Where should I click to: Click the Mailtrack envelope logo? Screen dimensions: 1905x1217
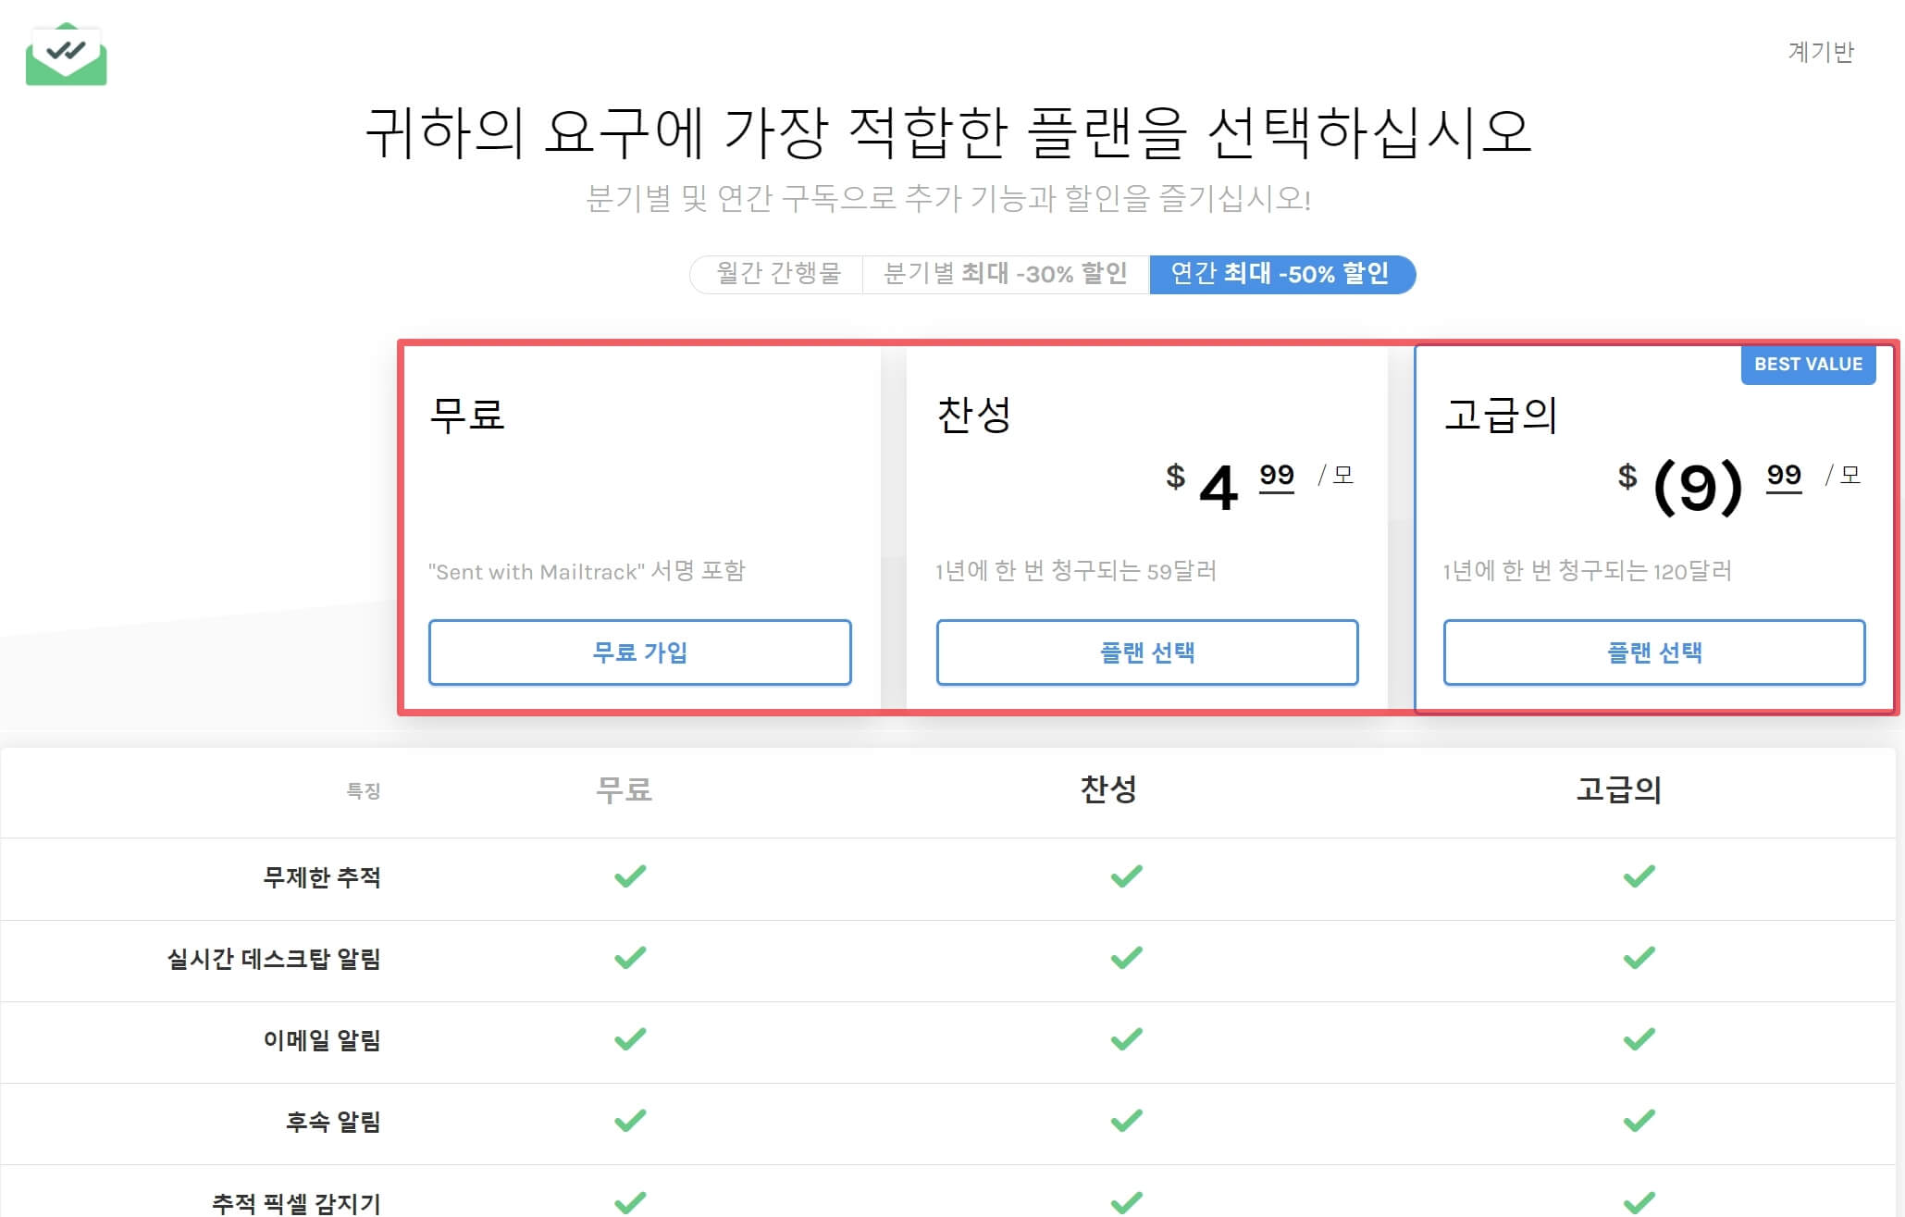(66, 55)
